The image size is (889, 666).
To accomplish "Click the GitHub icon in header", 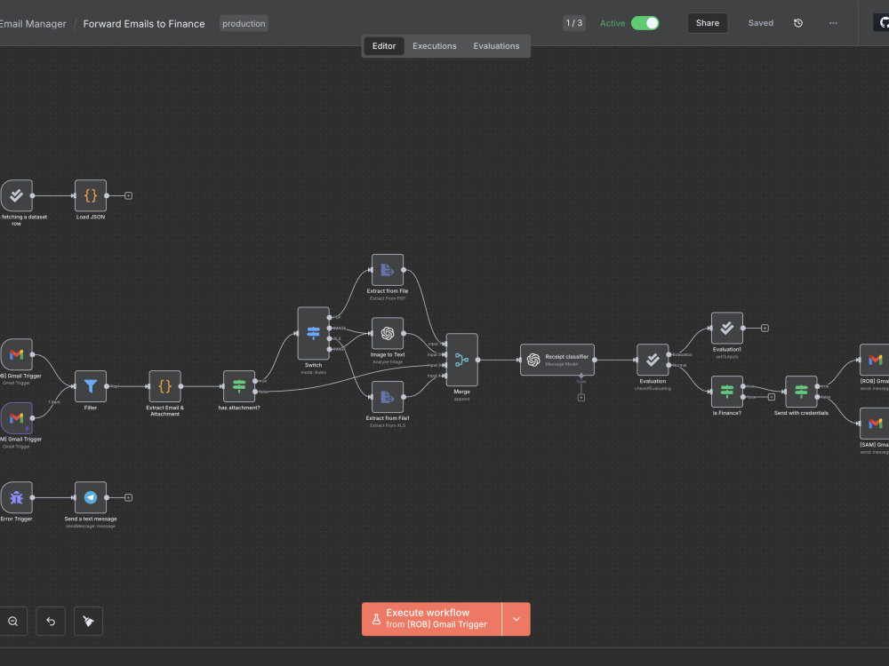I will [x=884, y=23].
